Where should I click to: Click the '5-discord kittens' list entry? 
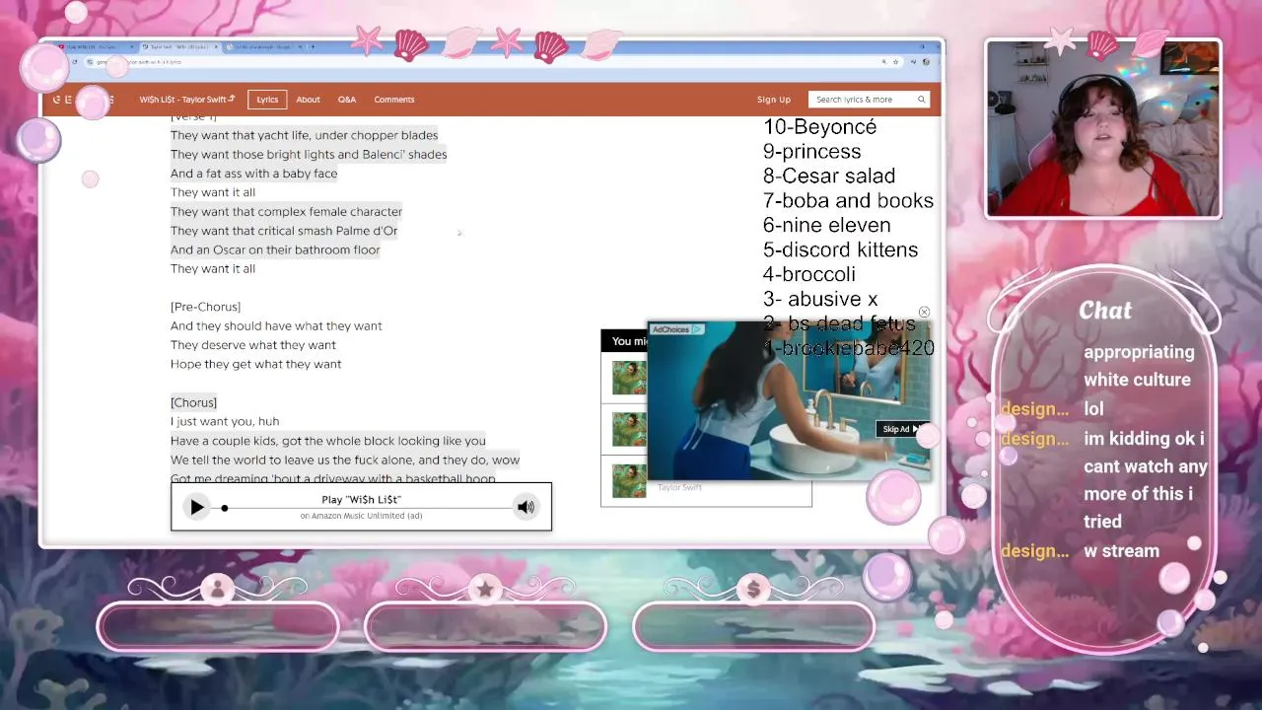pyautogui.click(x=840, y=250)
